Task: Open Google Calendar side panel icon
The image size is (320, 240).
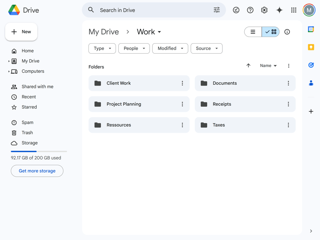Action: coord(311,29)
